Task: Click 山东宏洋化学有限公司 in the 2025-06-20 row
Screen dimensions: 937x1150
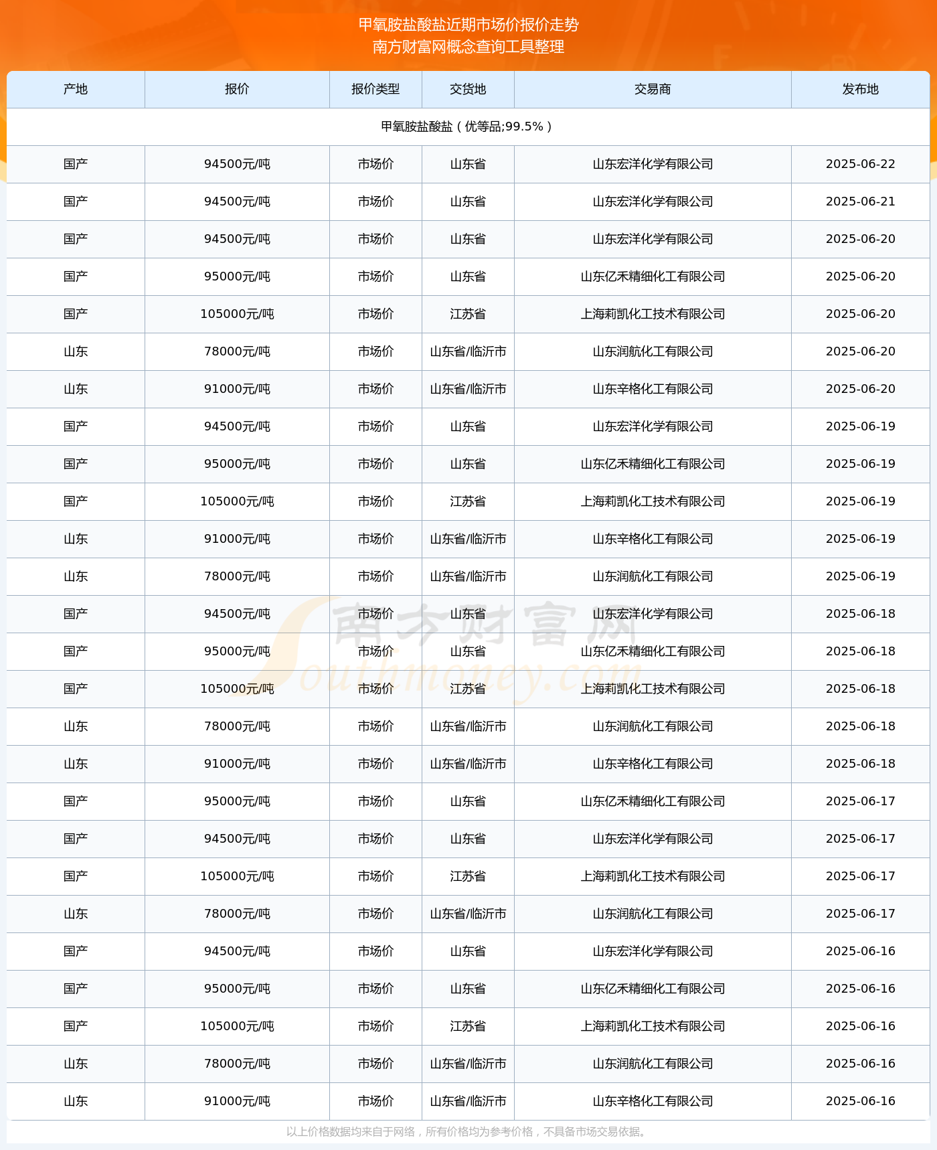Action: pyautogui.click(x=653, y=239)
